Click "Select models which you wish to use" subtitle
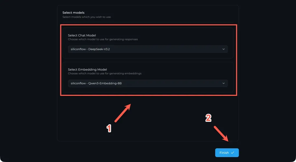 (x=87, y=17)
